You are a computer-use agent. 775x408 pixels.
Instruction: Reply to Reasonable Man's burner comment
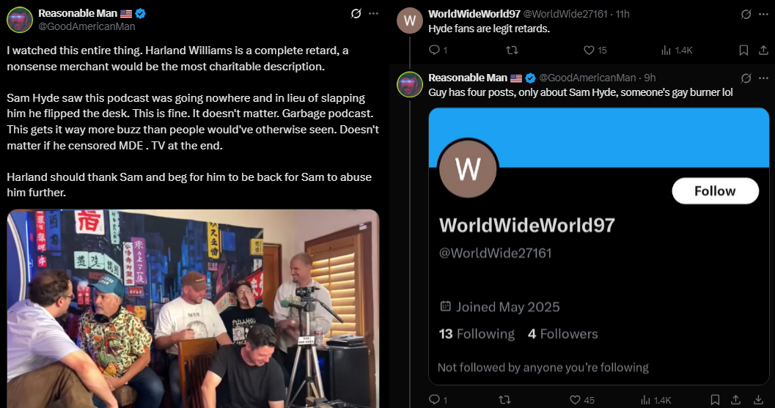pyautogui.click(x=438, y=400)
